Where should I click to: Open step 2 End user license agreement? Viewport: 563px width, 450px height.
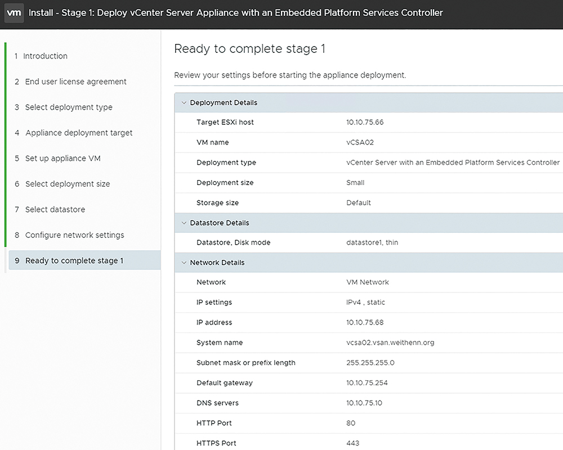click(x=70, y=82)
